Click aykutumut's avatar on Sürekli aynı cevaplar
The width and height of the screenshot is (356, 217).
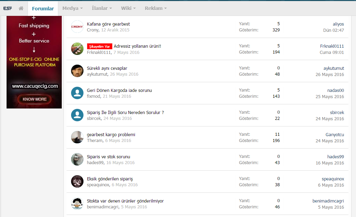pos(77,71)
